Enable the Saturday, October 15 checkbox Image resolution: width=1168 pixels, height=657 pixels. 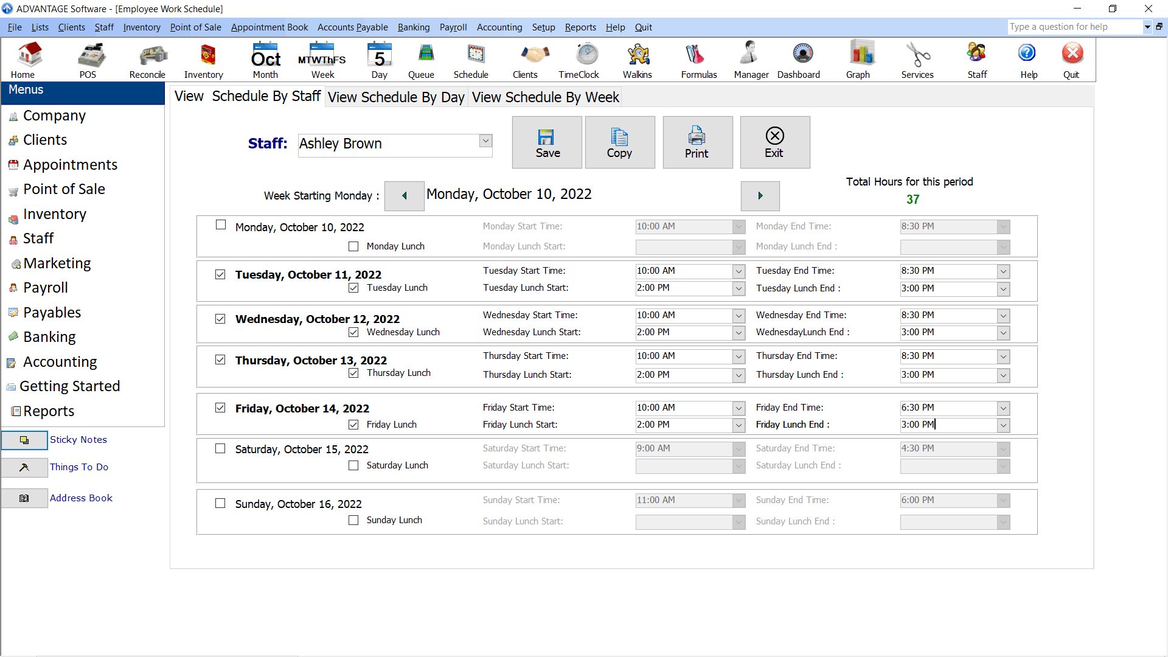[x=220, y=448]
